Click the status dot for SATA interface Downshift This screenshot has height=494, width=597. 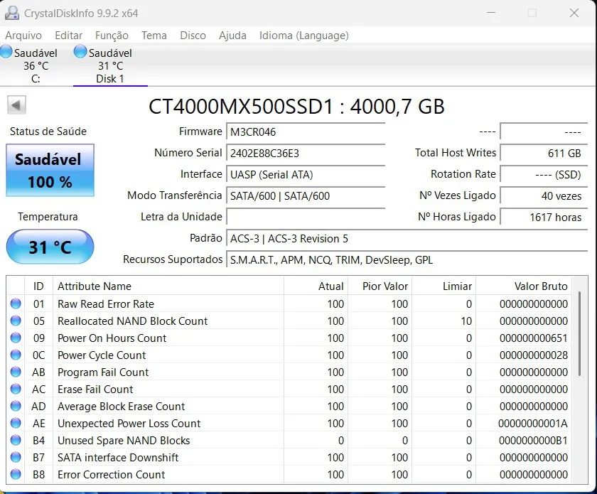tap(16, 457)
